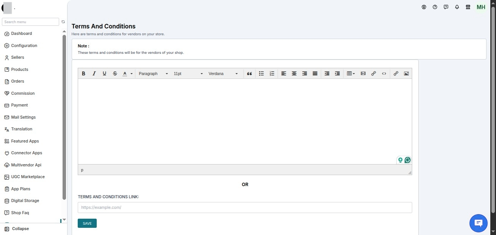Open the Commission menu item
This screenshot has width=496, height=235.
(23, 93)
